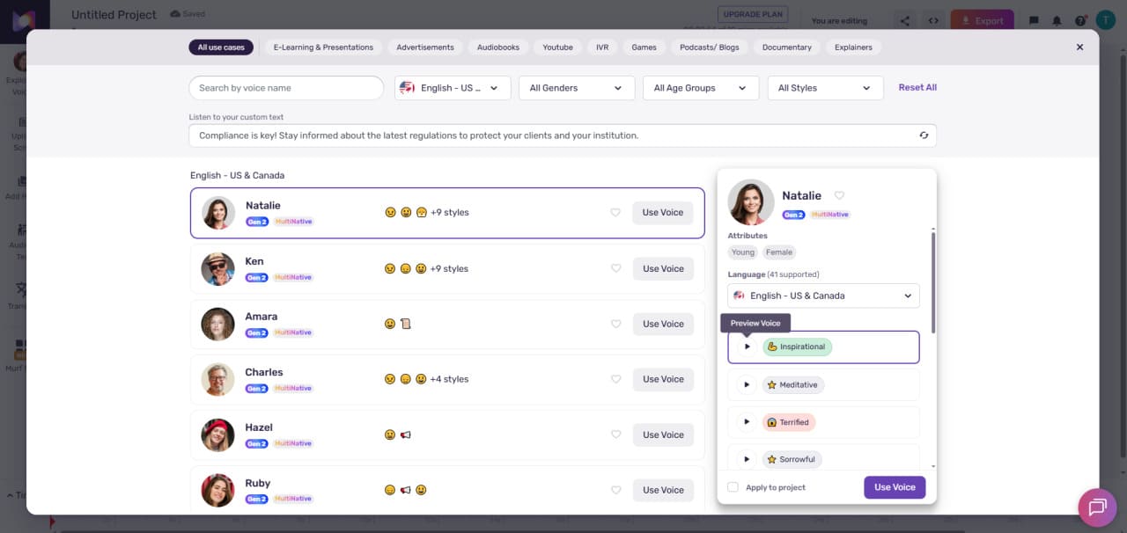Open the user profile avatar T
This screenshot has height=533, width=1127.
click(1106, 20)
